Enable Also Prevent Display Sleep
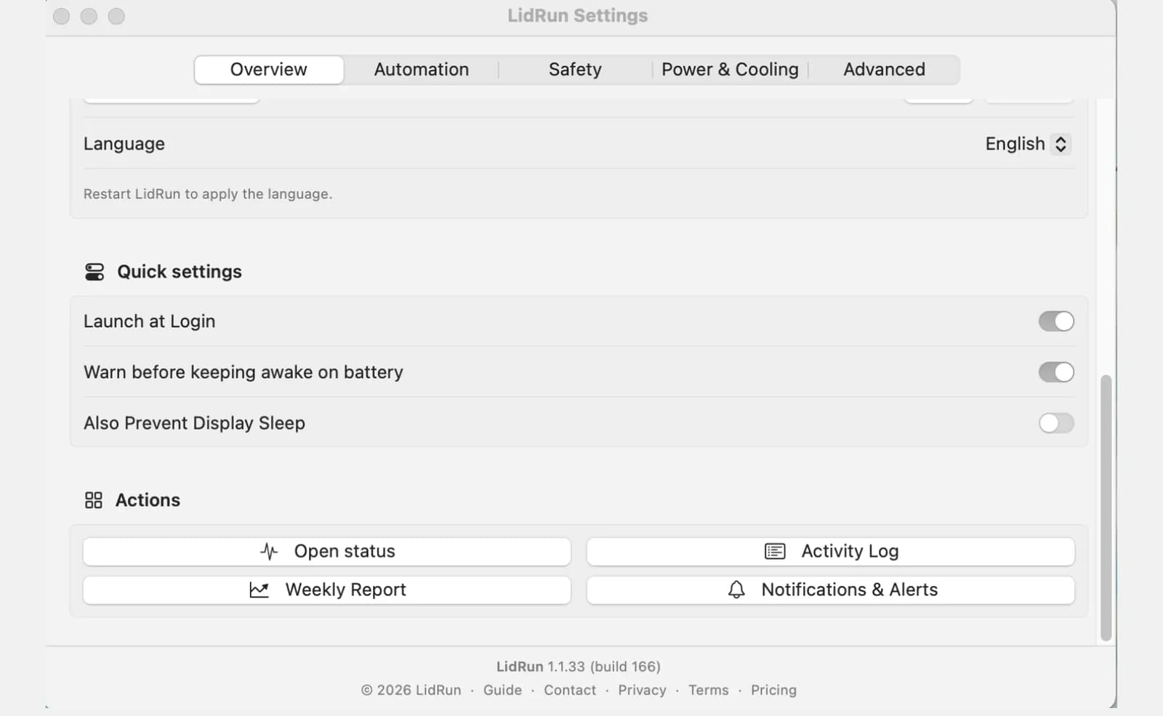Screen dimensions: 1163x716 1056,423
